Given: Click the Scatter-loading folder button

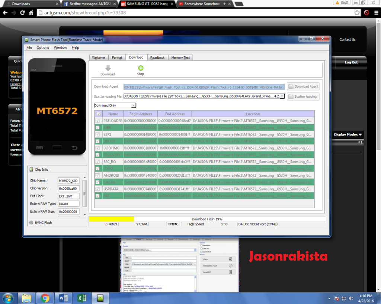Looking at the screenshot, I should (303, 97).
